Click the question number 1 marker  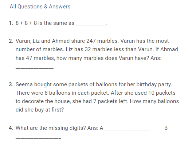pyautogui.click(x=11, y=23)
